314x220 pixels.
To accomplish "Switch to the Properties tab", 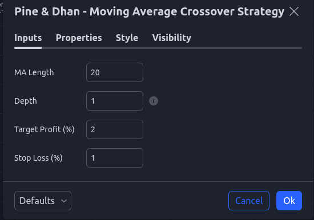I will [79, 38].
